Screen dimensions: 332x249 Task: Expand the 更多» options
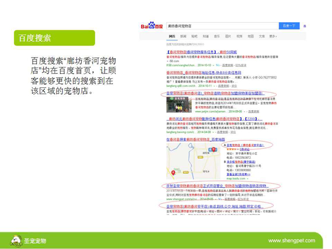pos(273,36)
